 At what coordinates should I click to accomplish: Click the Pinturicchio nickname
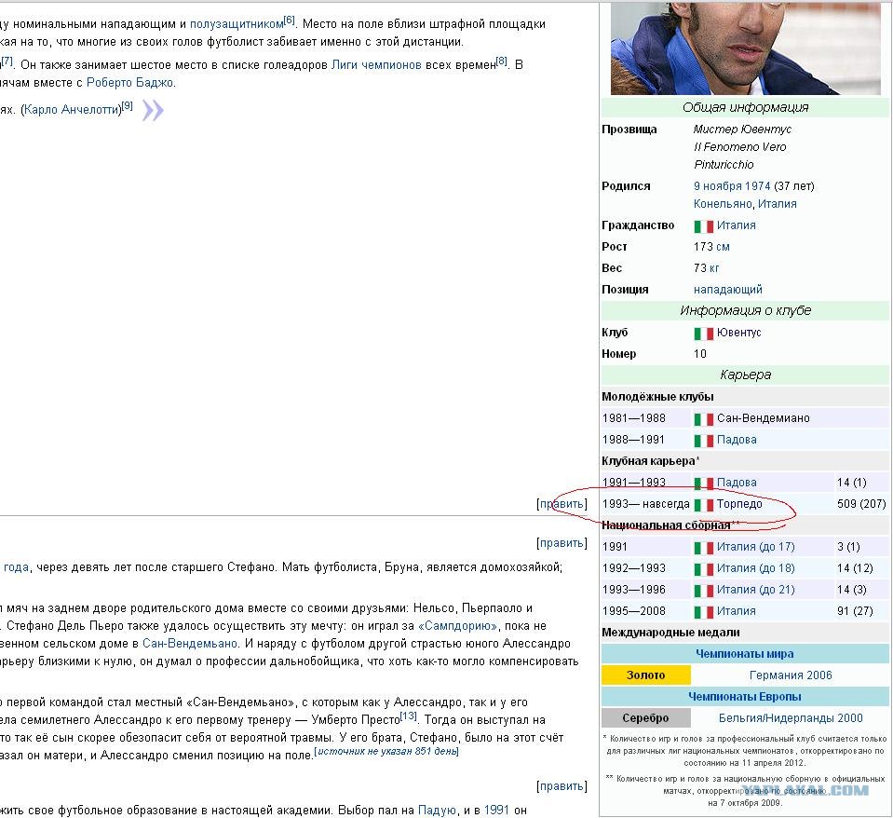point(724,165)
